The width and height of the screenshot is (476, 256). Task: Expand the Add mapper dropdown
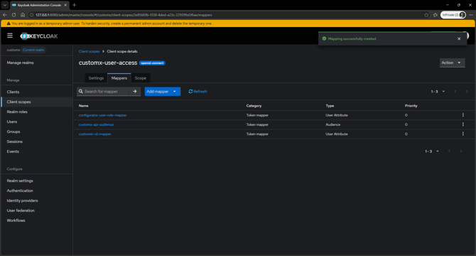175,92
